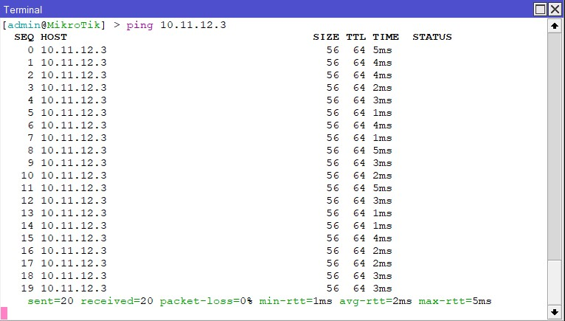Click host 10.11.12.3 in seq 0 row

74,49
